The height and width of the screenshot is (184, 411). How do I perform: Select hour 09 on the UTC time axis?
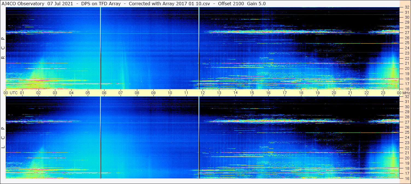coord(153,93)
